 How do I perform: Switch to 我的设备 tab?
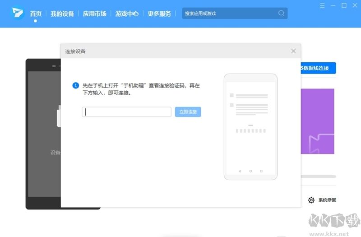tap(62, 14)
